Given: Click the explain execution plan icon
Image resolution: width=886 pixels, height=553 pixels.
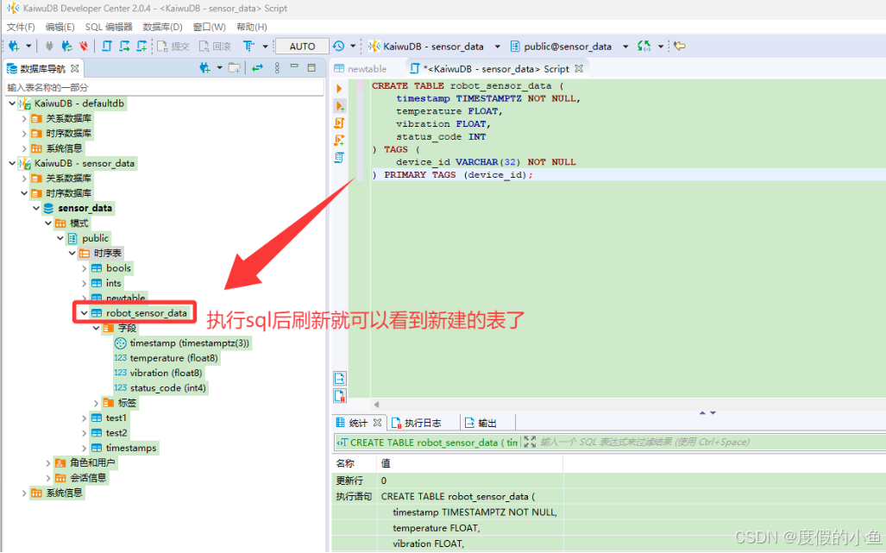Looking at the screenshot, I should (x=339, y=158).
